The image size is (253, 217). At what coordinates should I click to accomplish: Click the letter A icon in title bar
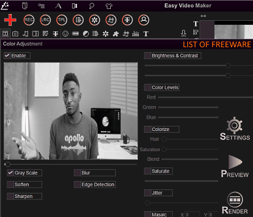point(58,6)
